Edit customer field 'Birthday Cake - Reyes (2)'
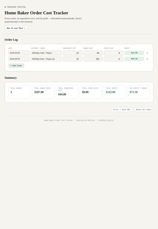 click(46, 59)
